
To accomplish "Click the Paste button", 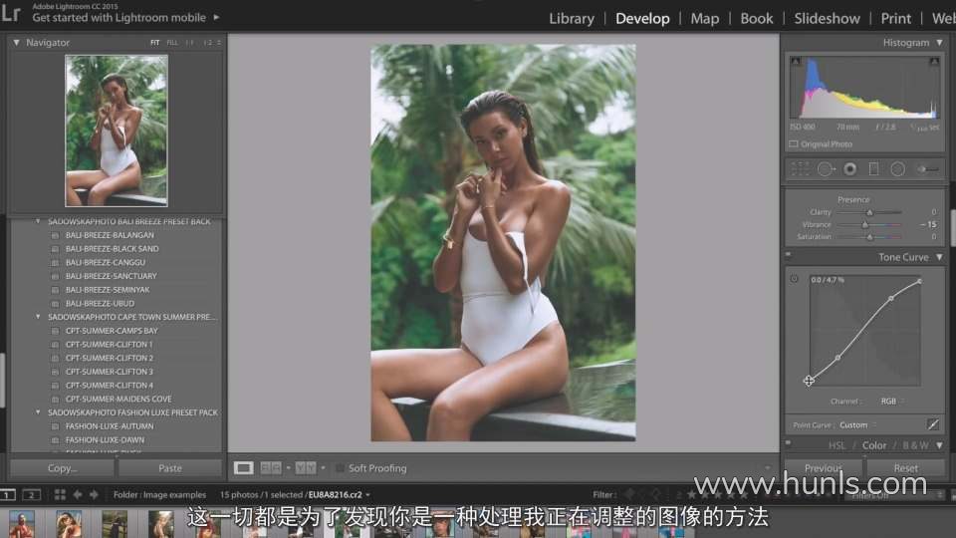I will pyautogui.click(x=170, y=468).
